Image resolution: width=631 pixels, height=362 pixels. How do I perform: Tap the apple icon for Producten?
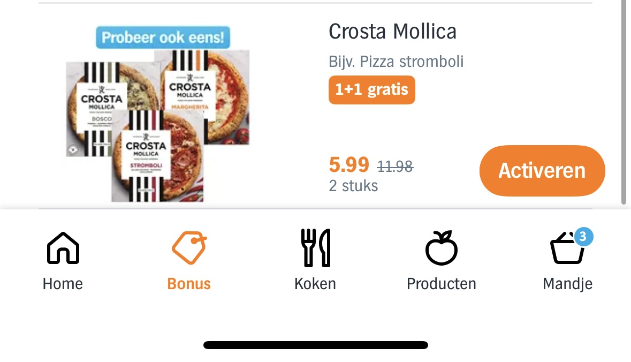441,248
